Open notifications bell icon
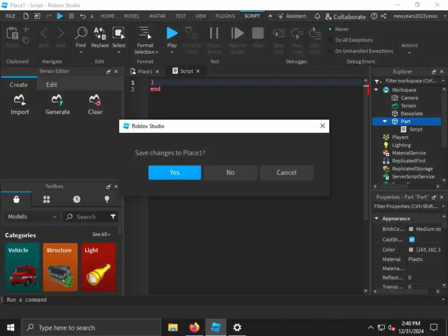 (x=317, y=16)
